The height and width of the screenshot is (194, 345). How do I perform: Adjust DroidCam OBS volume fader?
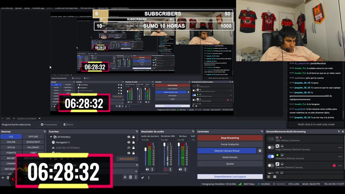point(164,145)
